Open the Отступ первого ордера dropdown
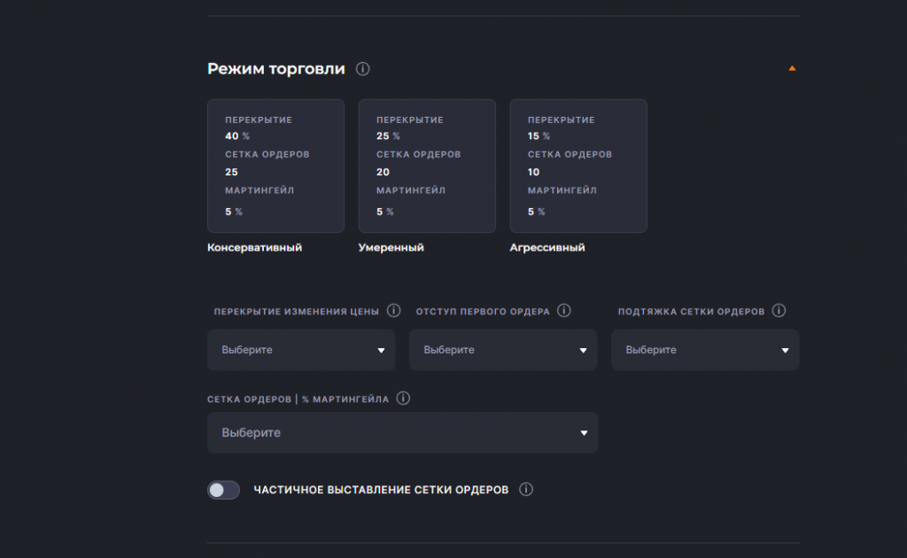The image size is (907, 558). point(503,350)
